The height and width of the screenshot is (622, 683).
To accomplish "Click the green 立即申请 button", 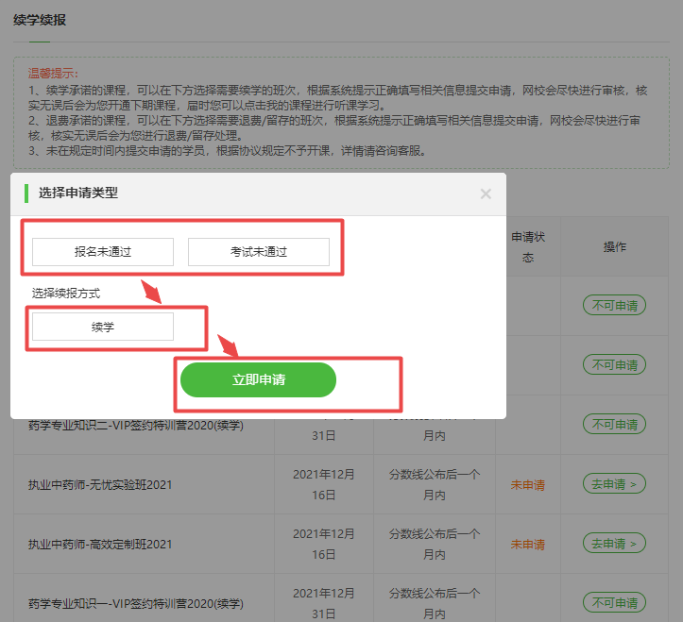I will 259,379.
